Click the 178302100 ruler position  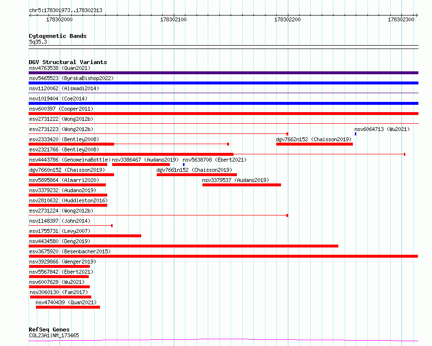(174, 19)
